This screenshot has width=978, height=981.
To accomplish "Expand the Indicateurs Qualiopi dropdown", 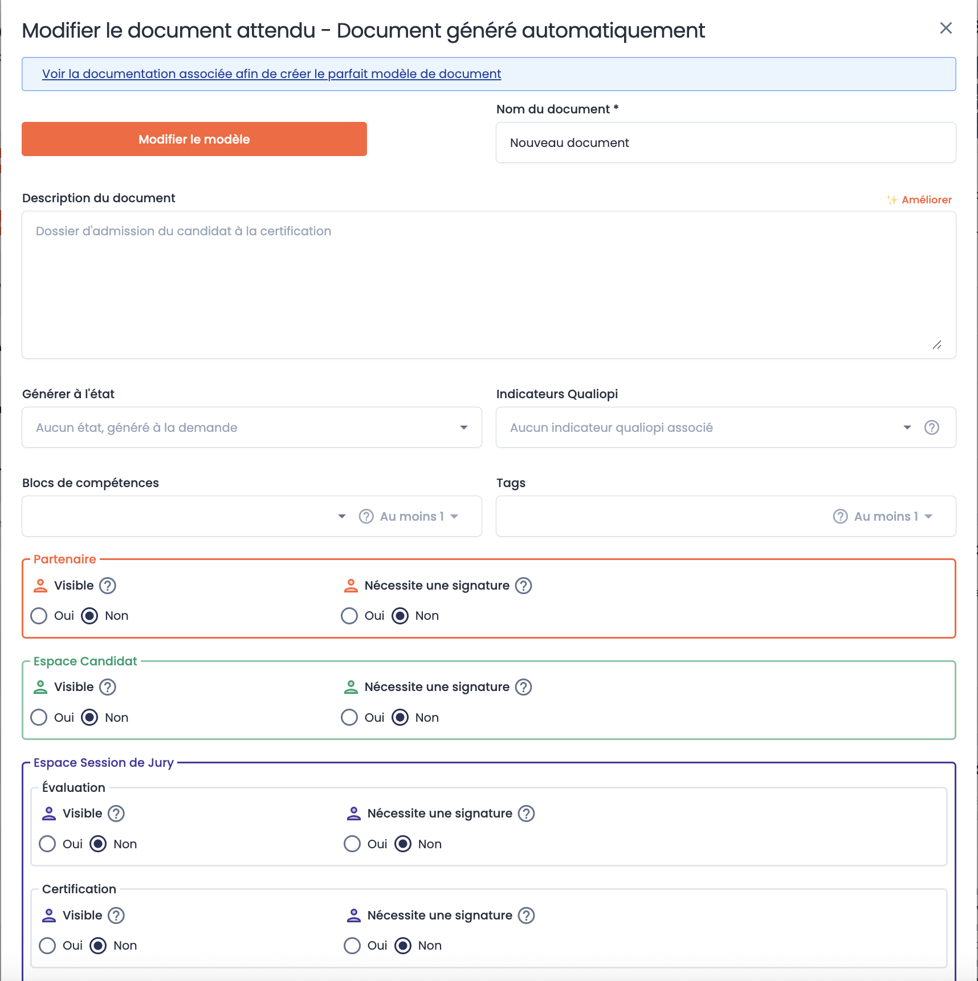I will click(x=907, y=427).
